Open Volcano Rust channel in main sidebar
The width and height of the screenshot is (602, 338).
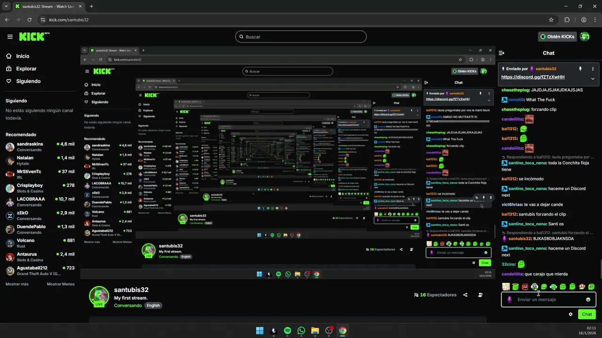40,243
